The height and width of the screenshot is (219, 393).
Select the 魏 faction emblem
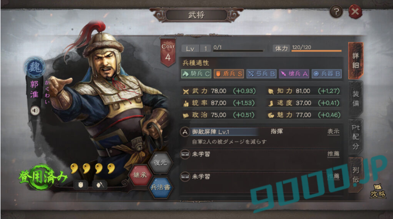coord(35,67)
